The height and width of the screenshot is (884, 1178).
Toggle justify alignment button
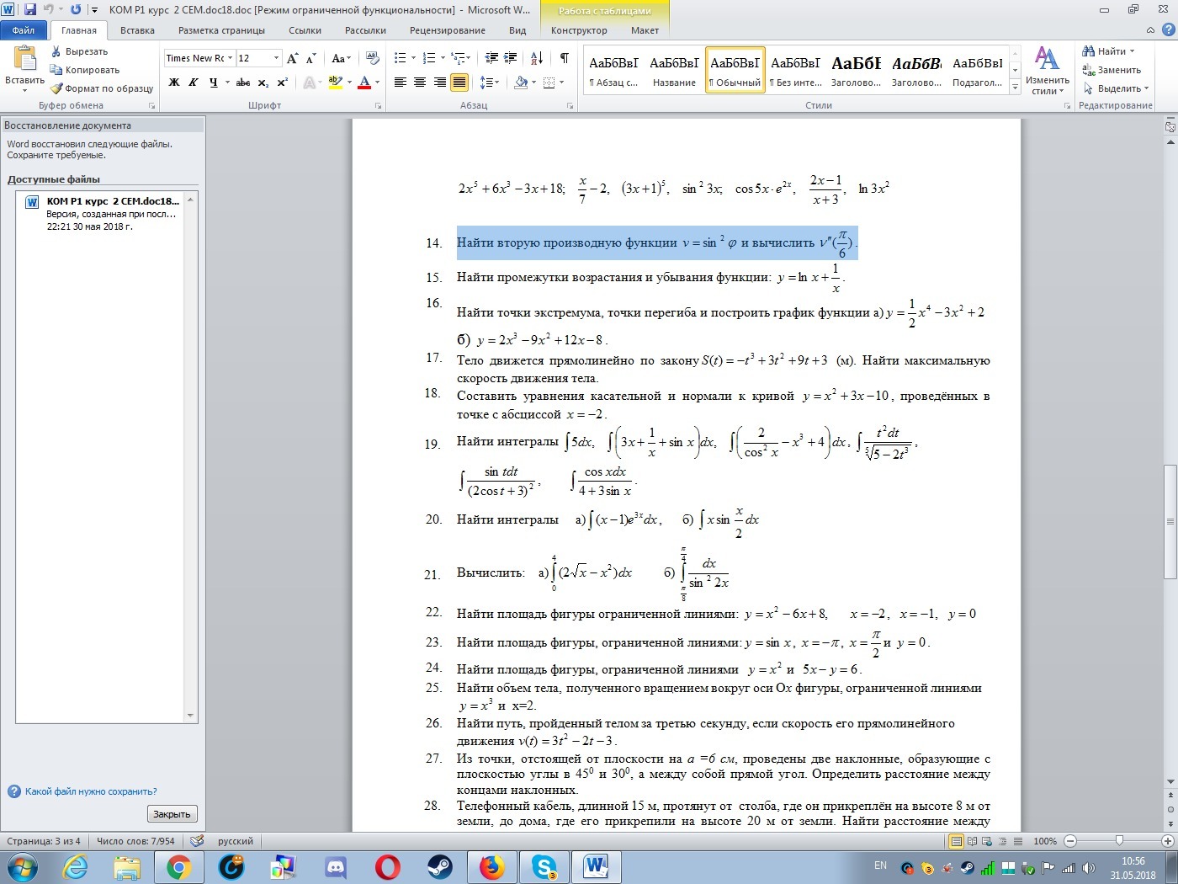pyautogui.click(x=459, y=83)
